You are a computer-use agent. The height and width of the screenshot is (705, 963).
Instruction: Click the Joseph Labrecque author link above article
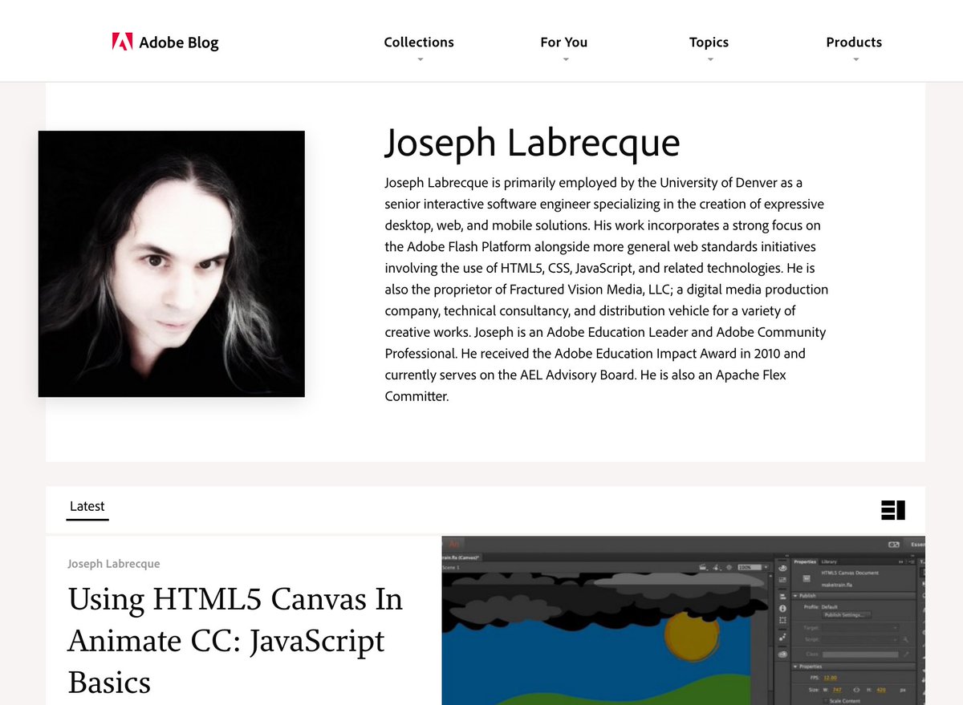(114, 564)
